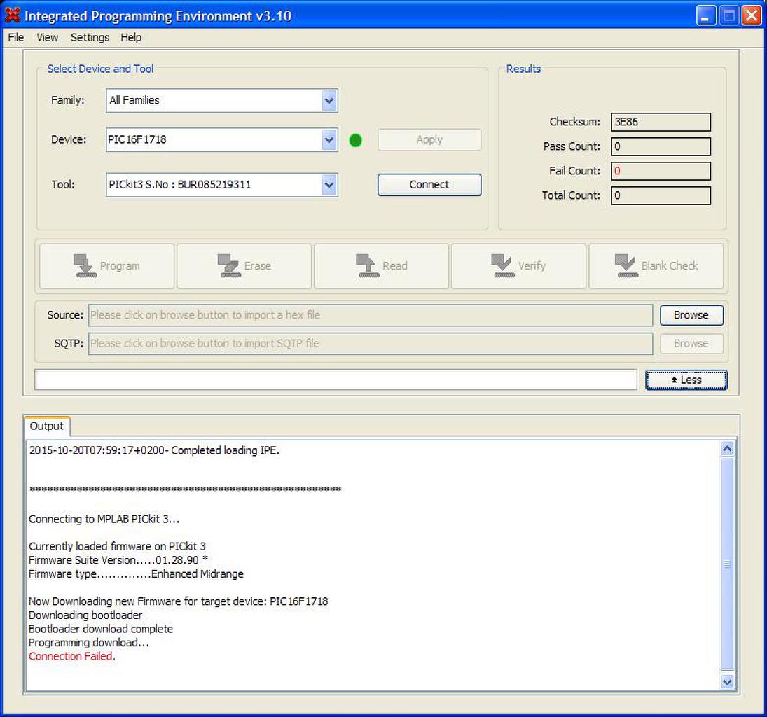
Task: Click Browse next to Source field
Action: click(691, 315)
